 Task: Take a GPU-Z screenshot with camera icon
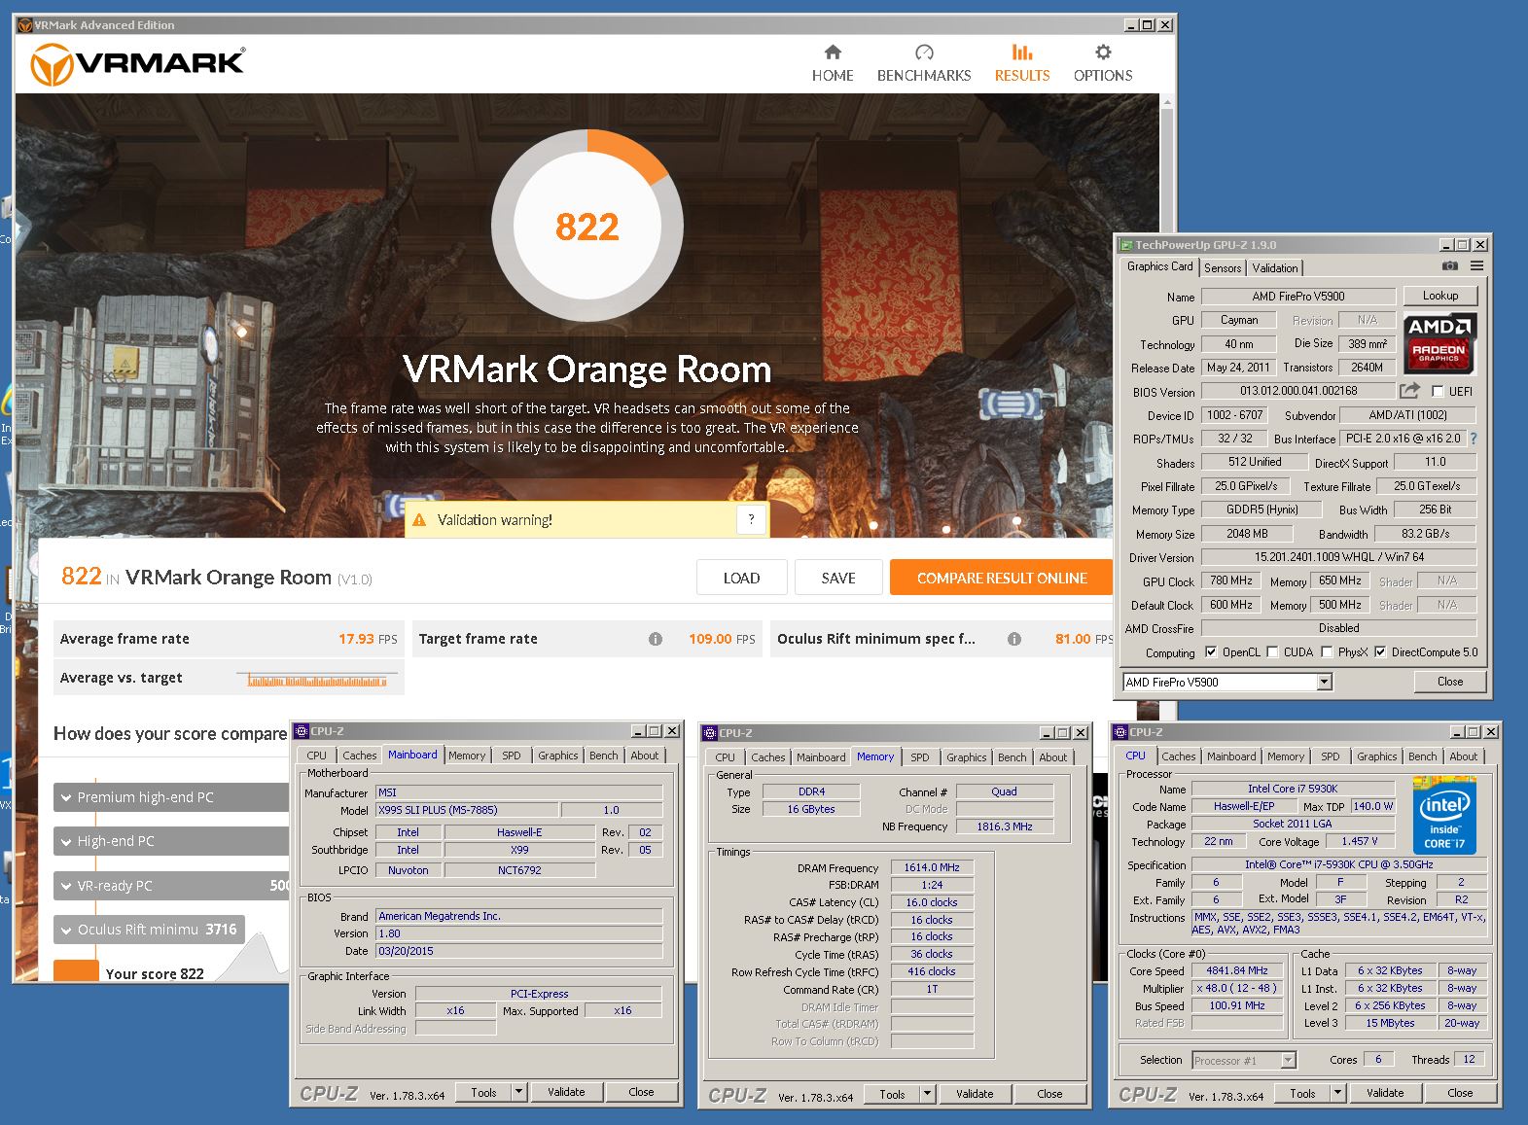(1449, 265)
